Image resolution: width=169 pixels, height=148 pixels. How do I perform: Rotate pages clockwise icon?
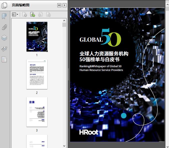click(x=48, y=15)
